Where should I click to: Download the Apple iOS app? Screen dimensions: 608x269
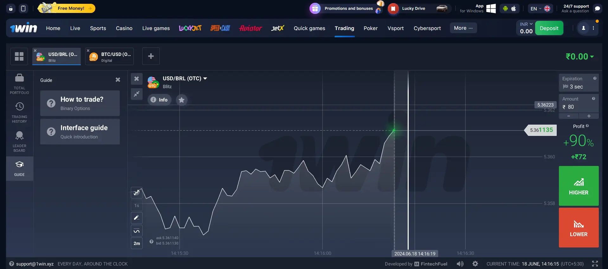point(514,9)
